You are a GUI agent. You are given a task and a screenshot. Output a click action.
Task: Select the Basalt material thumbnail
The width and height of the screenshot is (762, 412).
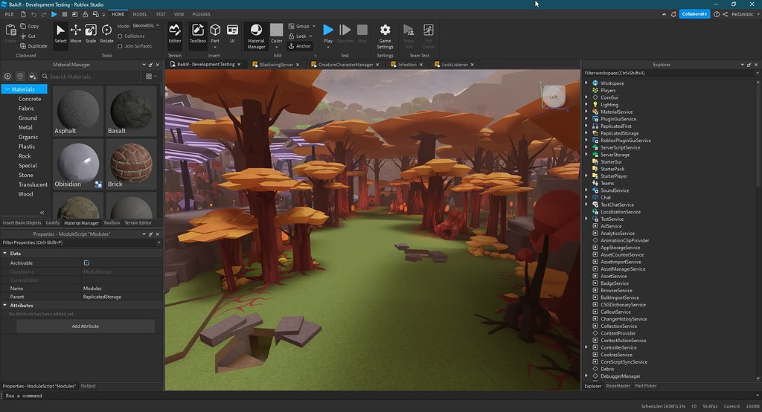[x=131, y=111]
